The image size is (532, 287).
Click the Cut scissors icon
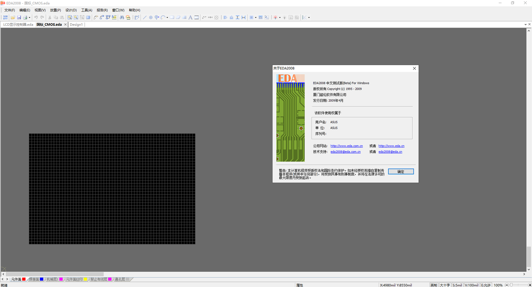[x=50, y=17]
